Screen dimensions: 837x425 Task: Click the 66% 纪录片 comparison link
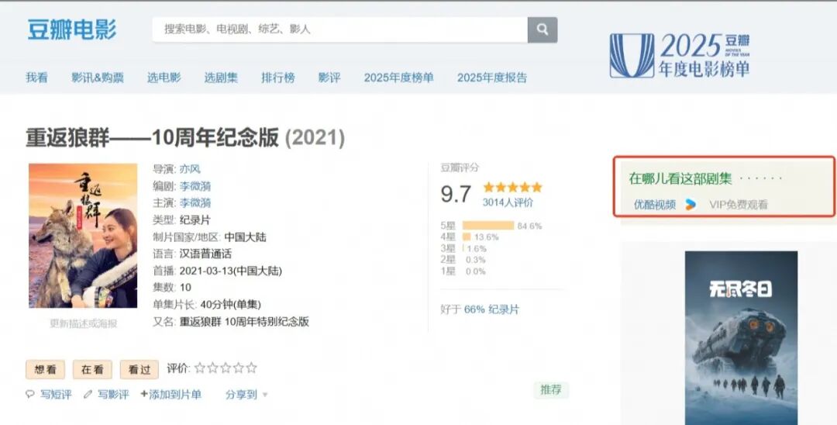(491, 309)
